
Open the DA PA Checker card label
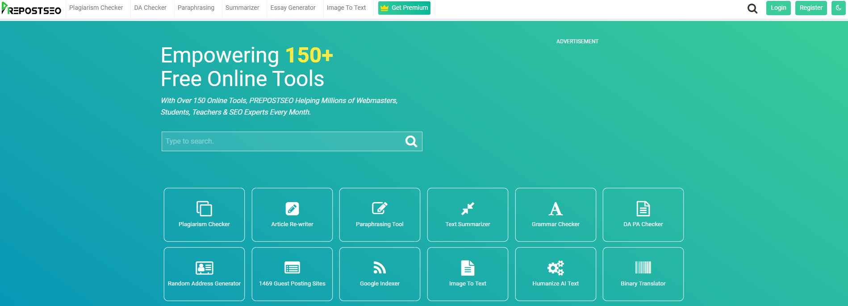coord(643,224)
